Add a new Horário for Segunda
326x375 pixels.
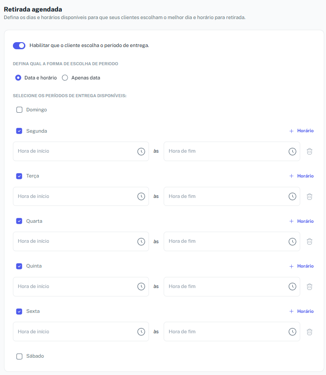click(x=301, y=131)
